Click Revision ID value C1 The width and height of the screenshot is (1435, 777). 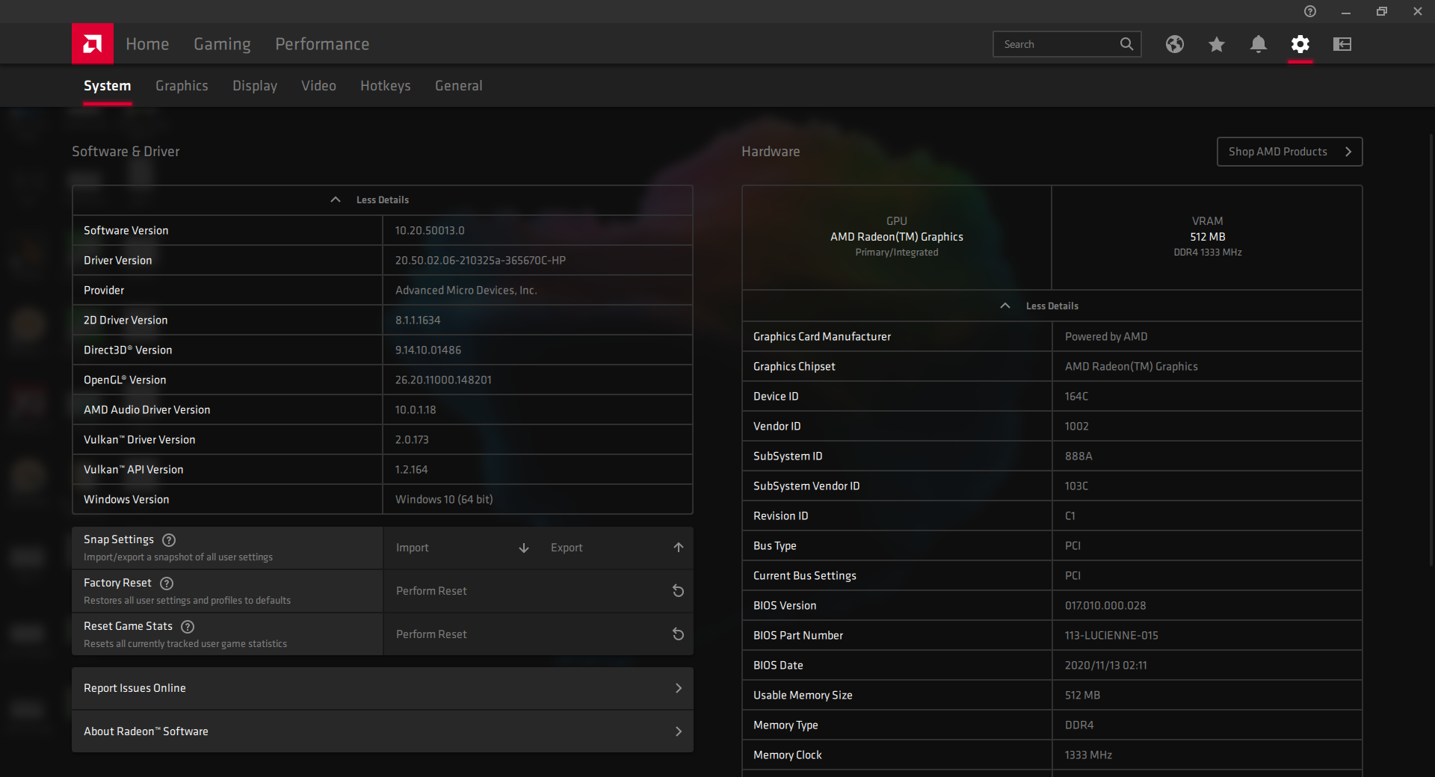tap(1070, 516)
